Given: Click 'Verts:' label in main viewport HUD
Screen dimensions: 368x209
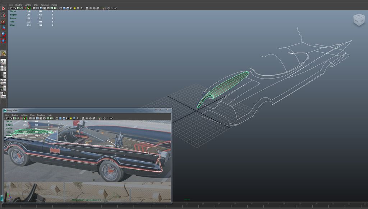Looking at the screenshot, I should (x=13, y=11).
